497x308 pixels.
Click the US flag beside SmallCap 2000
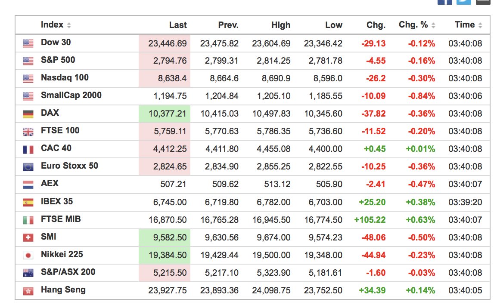click(28, 96)
